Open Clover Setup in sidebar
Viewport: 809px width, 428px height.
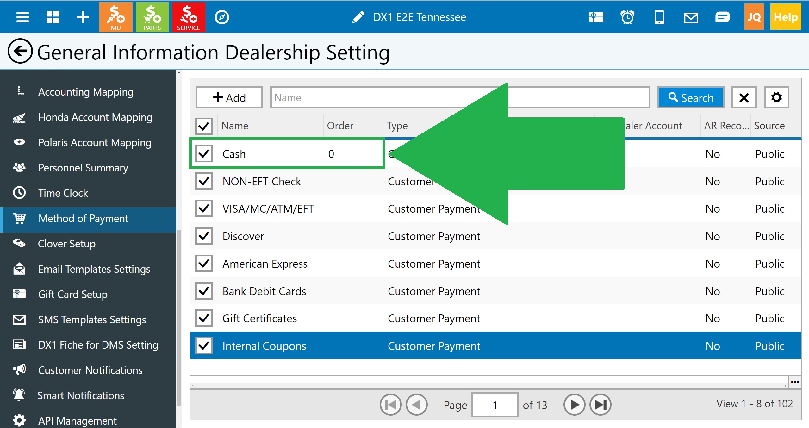67,244
